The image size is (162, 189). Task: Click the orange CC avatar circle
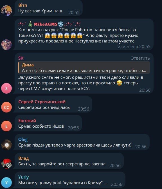(6, 107)
